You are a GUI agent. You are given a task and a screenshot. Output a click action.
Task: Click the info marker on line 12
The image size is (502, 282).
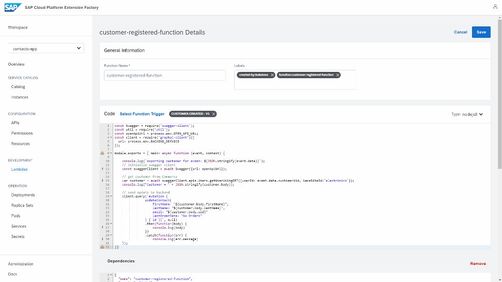(x=102, y=169)
